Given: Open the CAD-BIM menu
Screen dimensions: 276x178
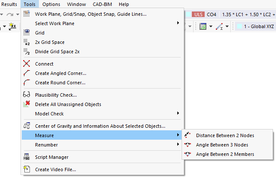Looking at the screenshot, I should [102, 4].
